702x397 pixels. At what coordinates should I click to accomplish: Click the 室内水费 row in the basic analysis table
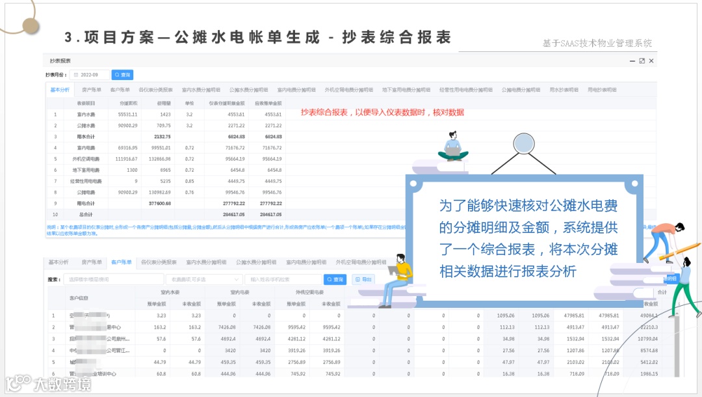click(166, 115)
